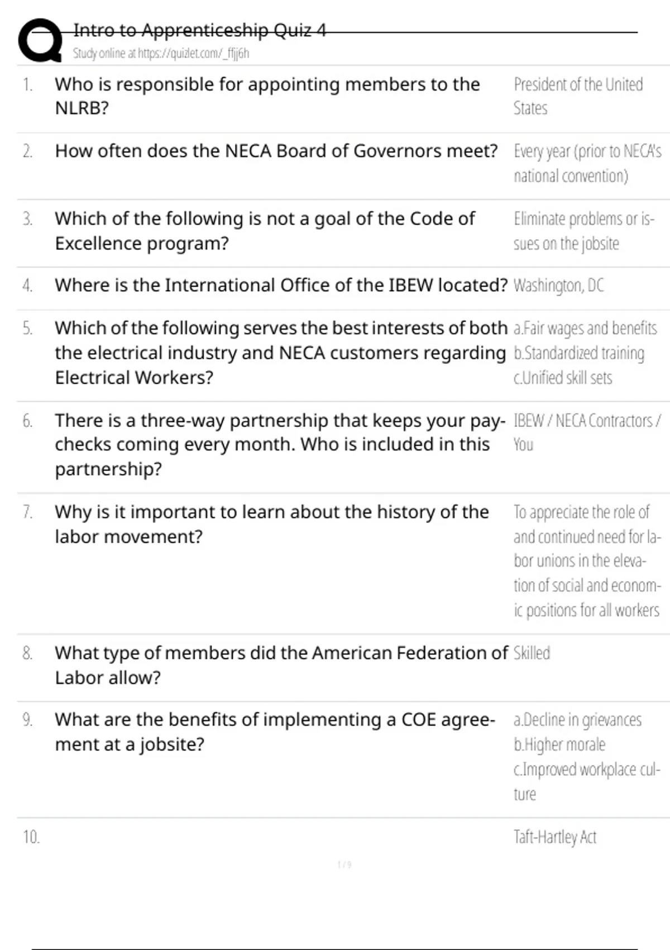Click the Washington, DC answer
This screenshot has height=950, width=670.
click(x=558, y=286)
